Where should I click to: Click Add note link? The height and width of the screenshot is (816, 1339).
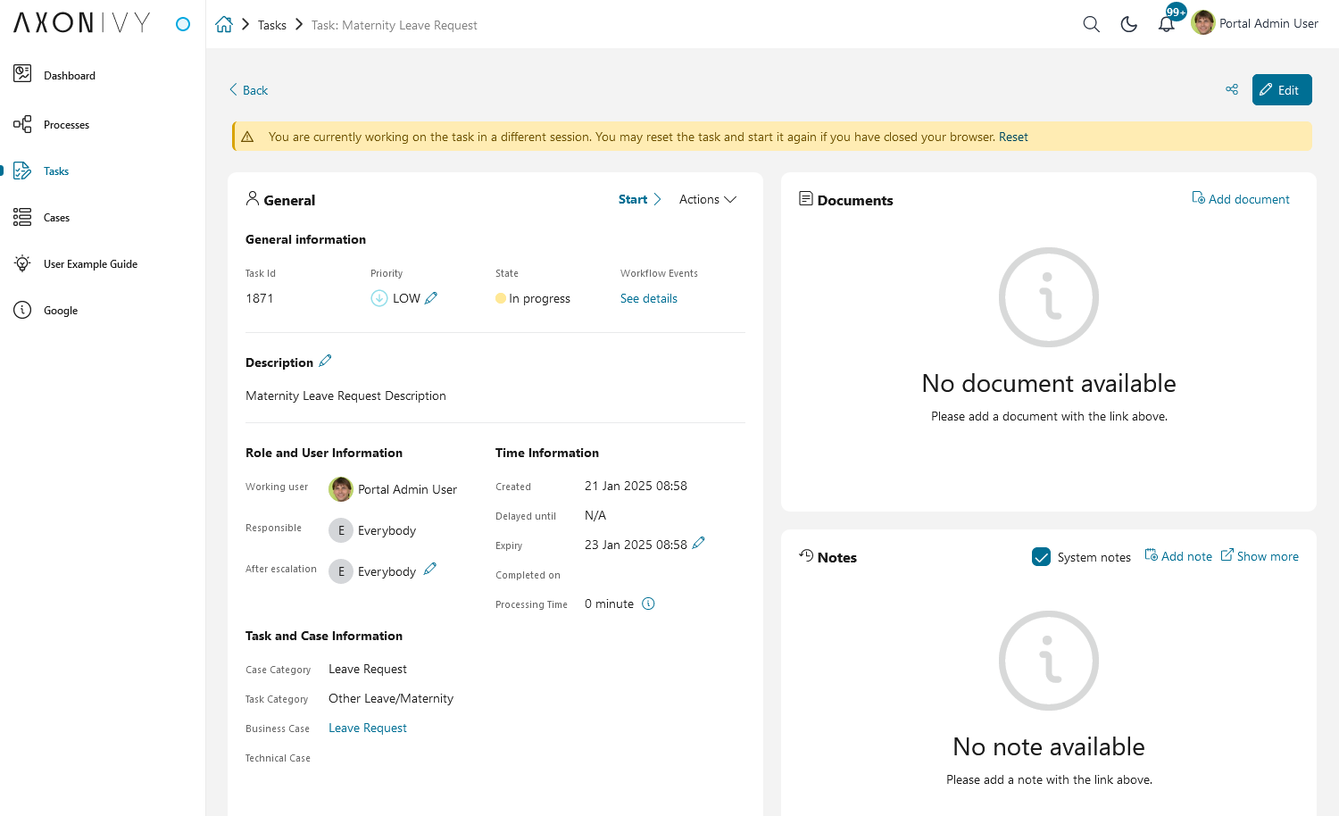coord(1178,556)
